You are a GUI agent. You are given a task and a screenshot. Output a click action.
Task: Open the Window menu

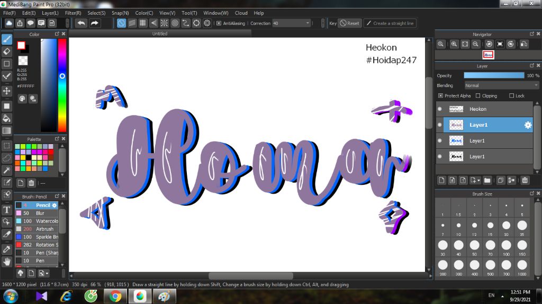[x=216, y=13]
